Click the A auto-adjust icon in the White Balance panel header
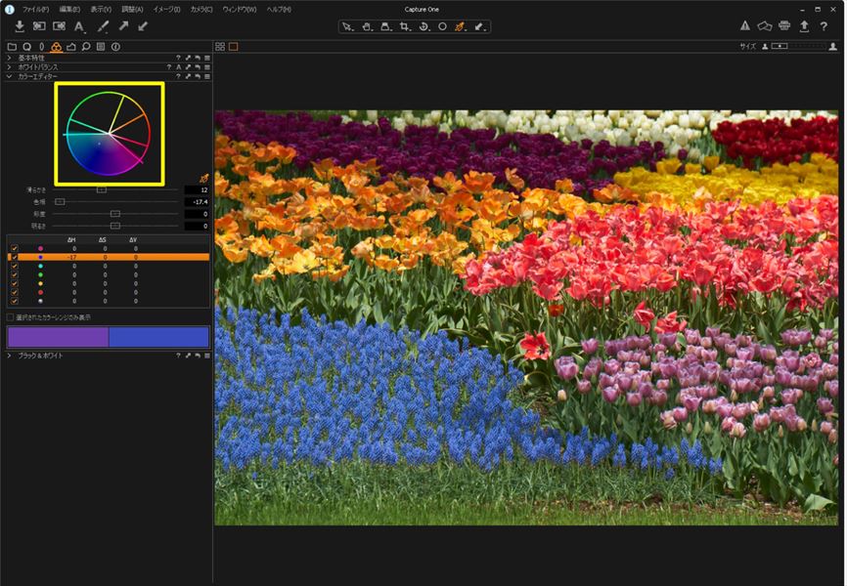The height and width of the screenshot is (586, 847). click(178, 67)
